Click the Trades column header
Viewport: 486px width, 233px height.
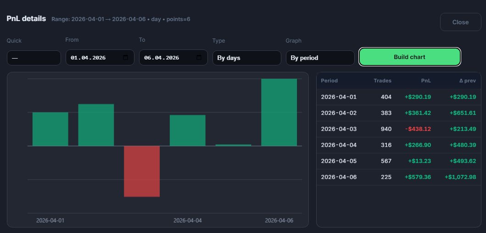click(x=382, y=81)
